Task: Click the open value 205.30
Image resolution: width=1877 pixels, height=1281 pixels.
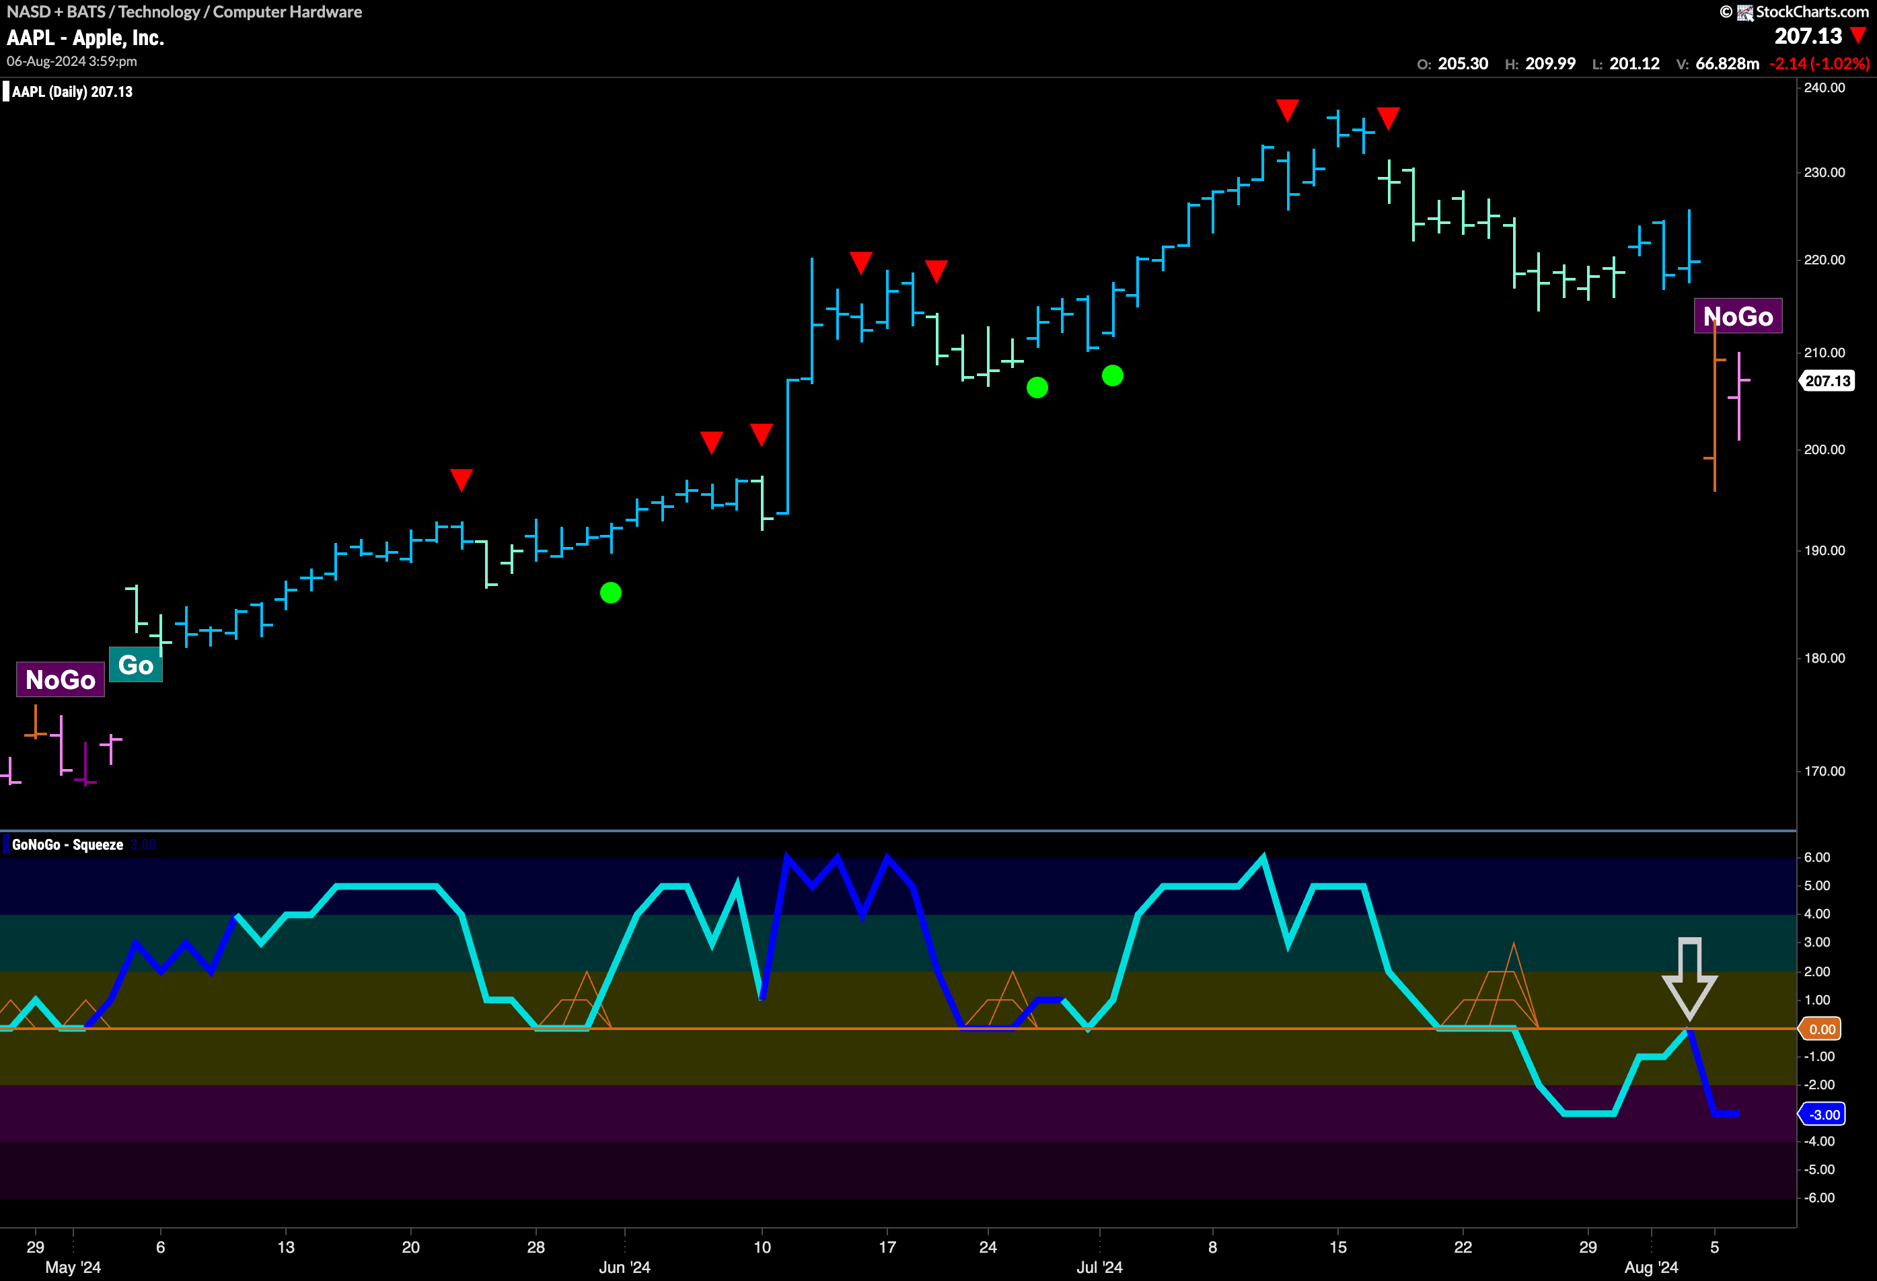Action: tap(1463, 64)
